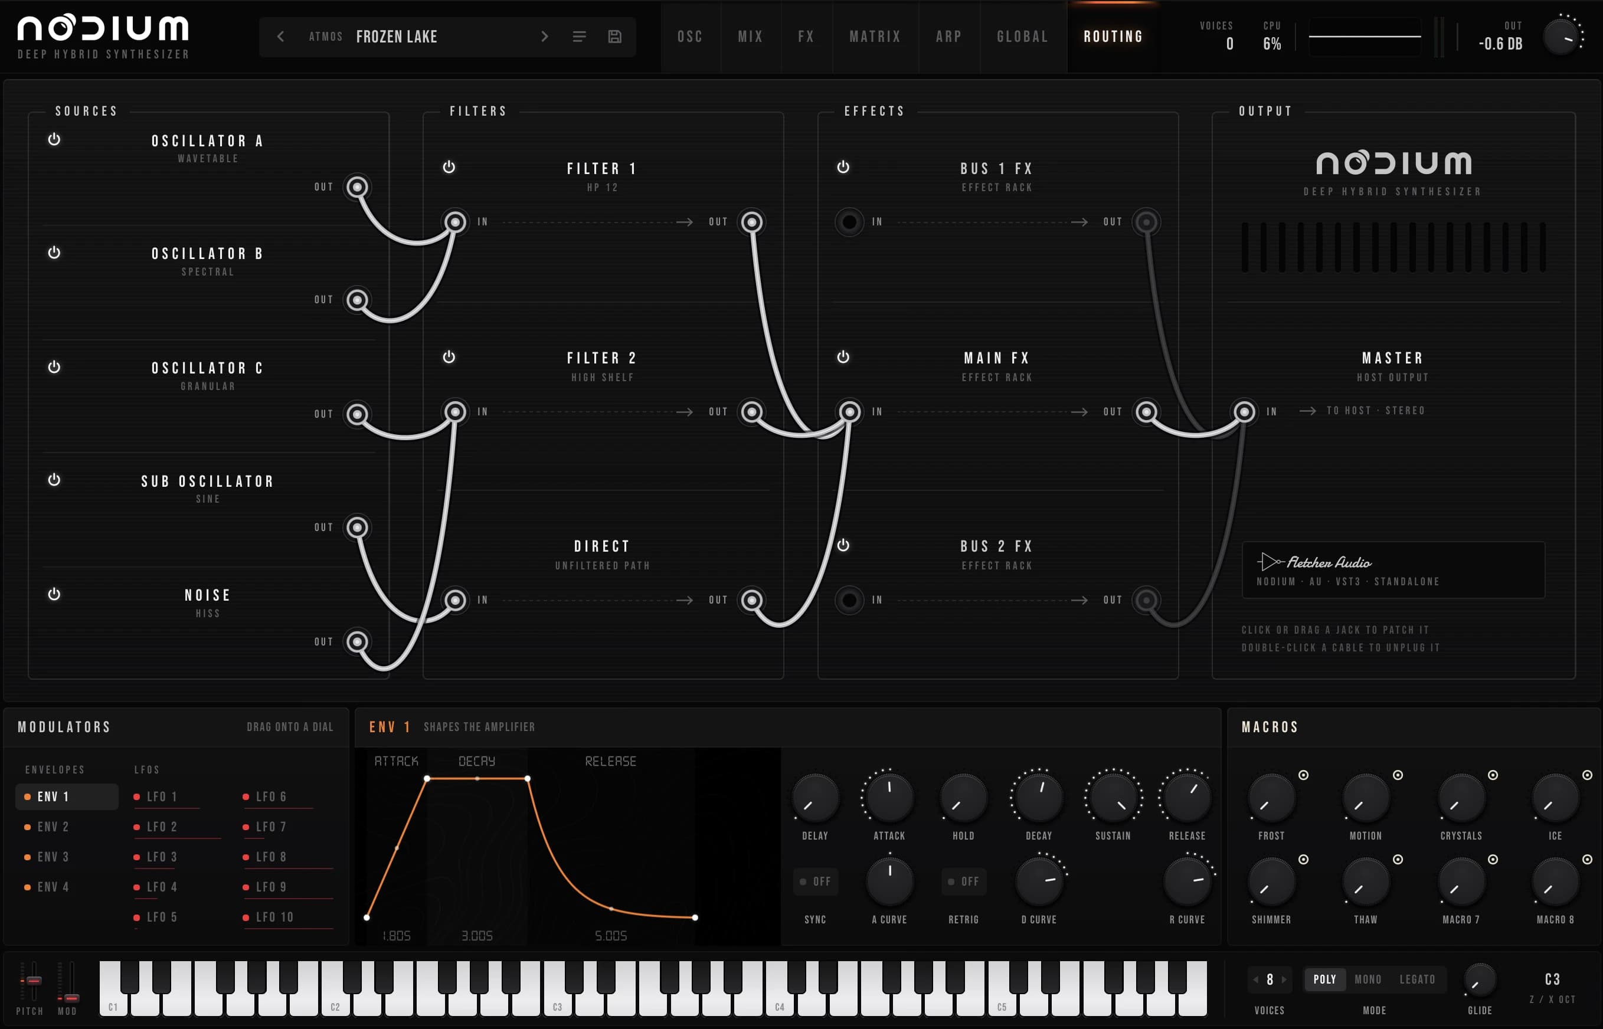Increase voice count arrow
The width and height of the screenshot is (1603, 1029).
point(1284,979)
